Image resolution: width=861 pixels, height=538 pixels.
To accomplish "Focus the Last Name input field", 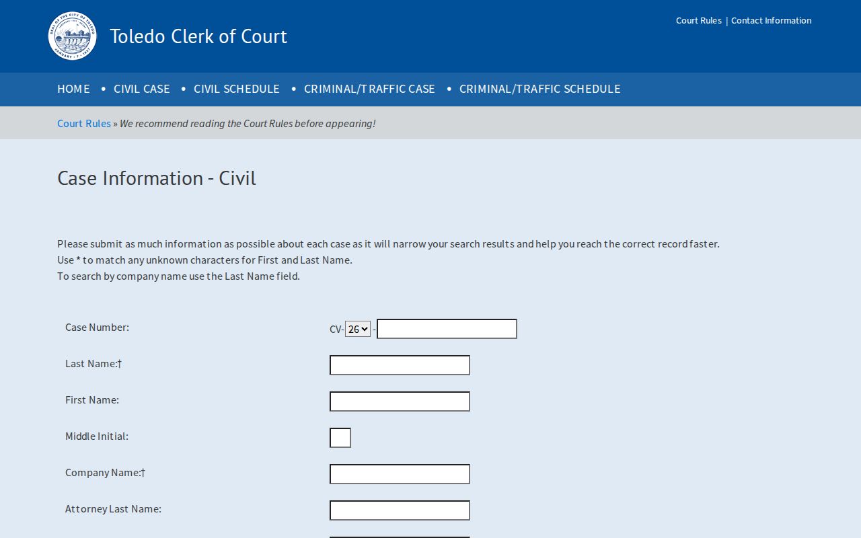I will click(x=400, y=365).
